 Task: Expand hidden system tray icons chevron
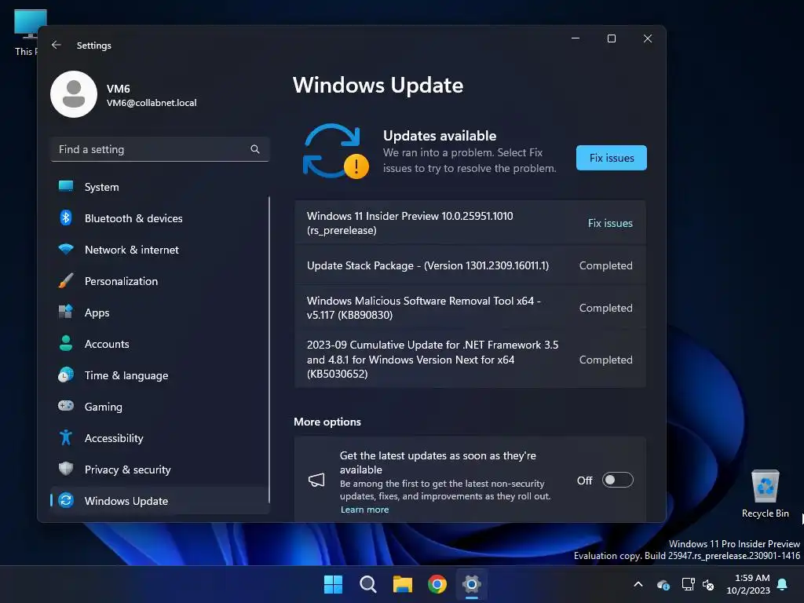[638, 584]
